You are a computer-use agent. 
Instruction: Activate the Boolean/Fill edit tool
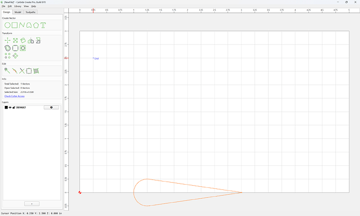coord(36,71)
